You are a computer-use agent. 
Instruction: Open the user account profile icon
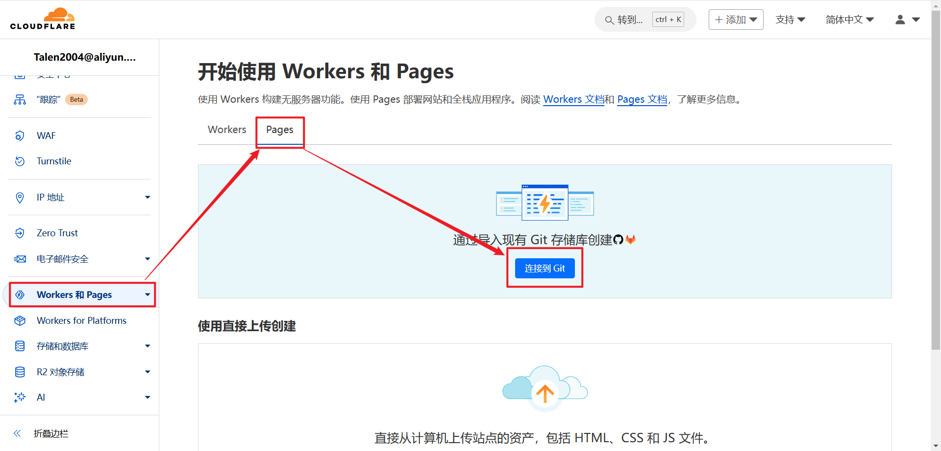point(900,20)
